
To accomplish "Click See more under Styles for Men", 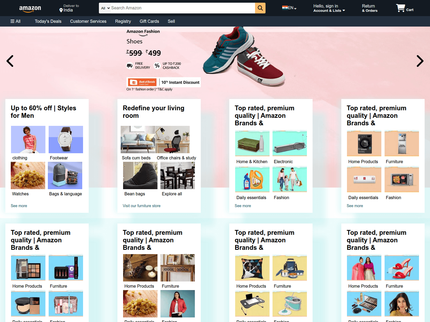I will pyautogui.click(x=19, y=206).
